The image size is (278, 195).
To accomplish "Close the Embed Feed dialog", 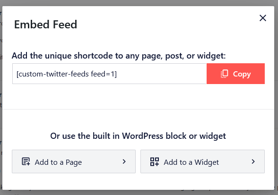I will [263, 18].
